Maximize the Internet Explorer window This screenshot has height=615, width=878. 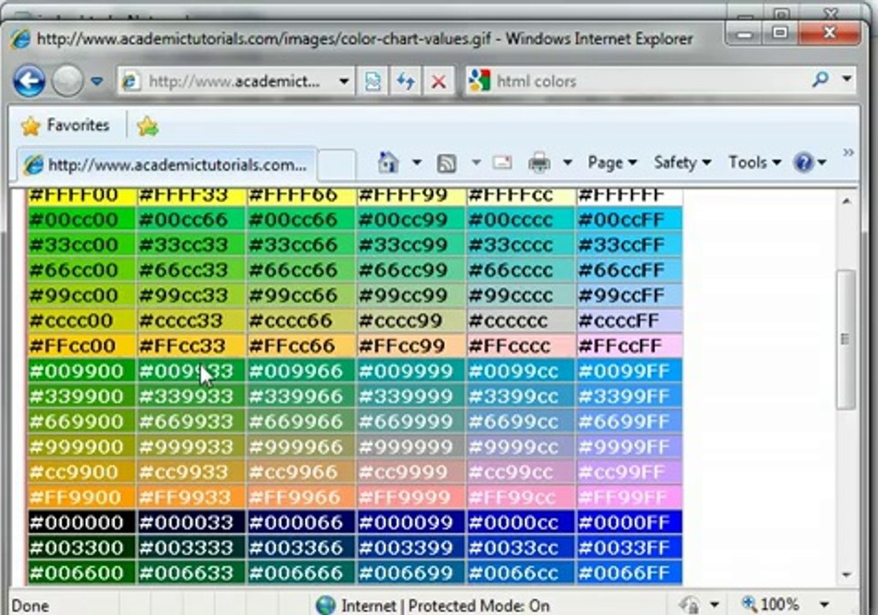coord(780,33)
